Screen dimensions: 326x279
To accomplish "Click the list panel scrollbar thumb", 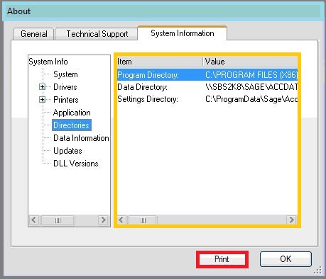I will point(143,220).
